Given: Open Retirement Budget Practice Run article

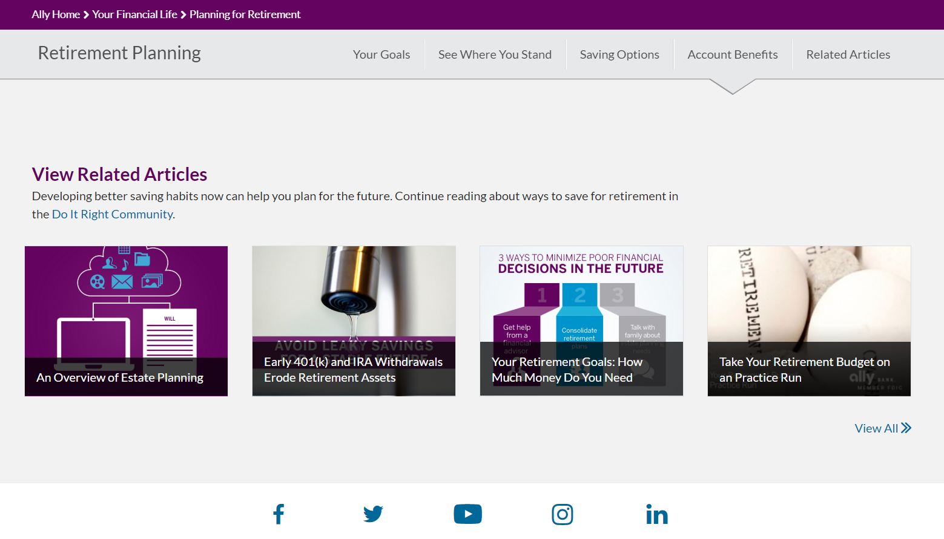Looking at the screenshot, I should pyautogui.click(x=809, y=321).
